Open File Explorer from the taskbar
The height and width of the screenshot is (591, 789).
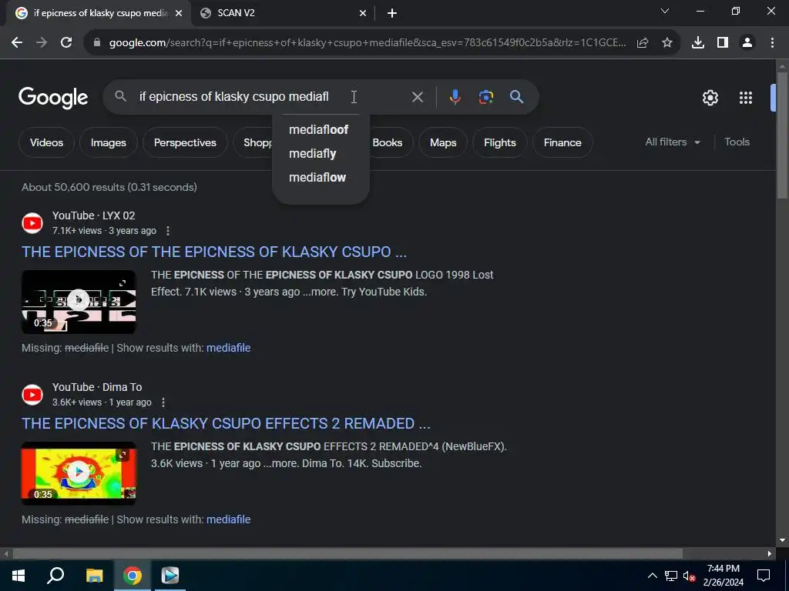pyautogui.click(x=94, y=576)
